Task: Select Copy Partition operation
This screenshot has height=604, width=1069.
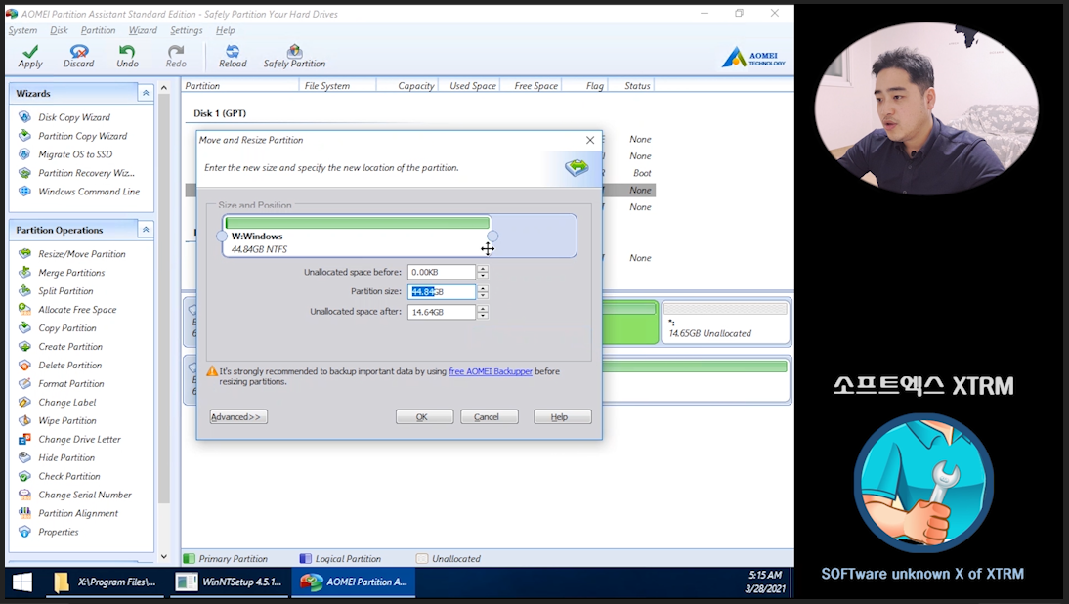Action: [x=66, y=328]
